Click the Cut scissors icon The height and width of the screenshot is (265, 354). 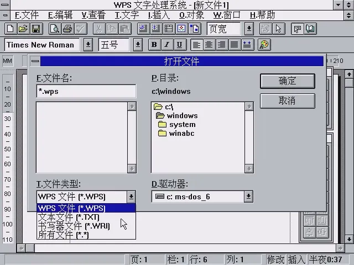[x=99, y=29]
